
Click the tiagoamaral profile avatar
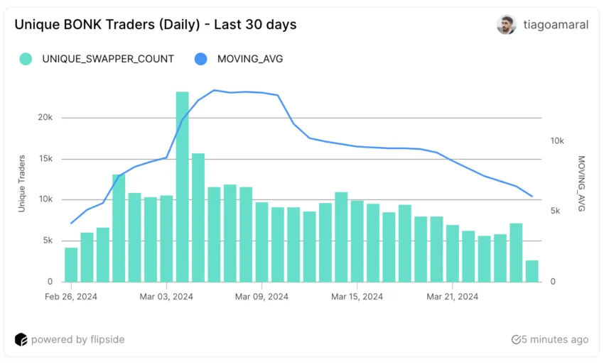point(506,25)
